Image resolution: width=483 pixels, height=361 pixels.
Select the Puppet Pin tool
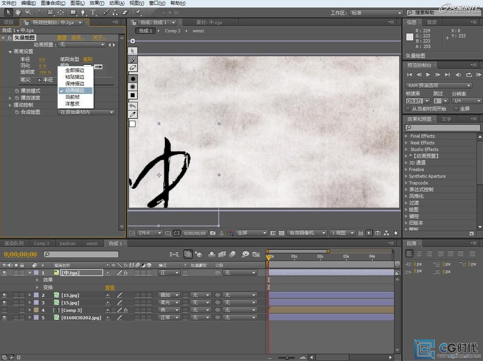[x=138, y=13]
